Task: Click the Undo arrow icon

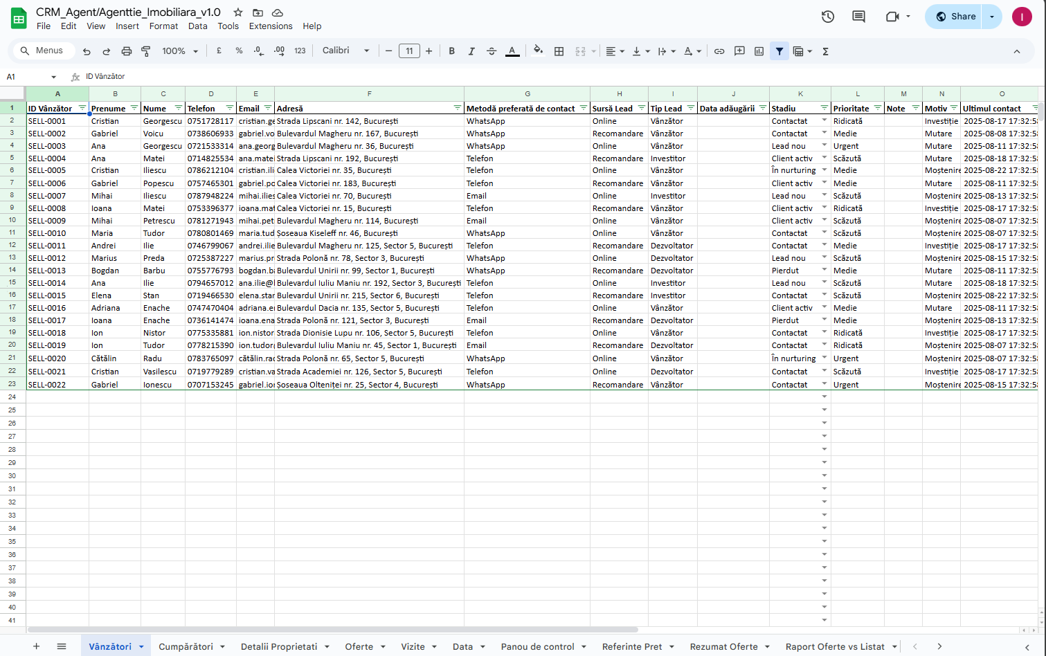Action: (x=87, y=51)
